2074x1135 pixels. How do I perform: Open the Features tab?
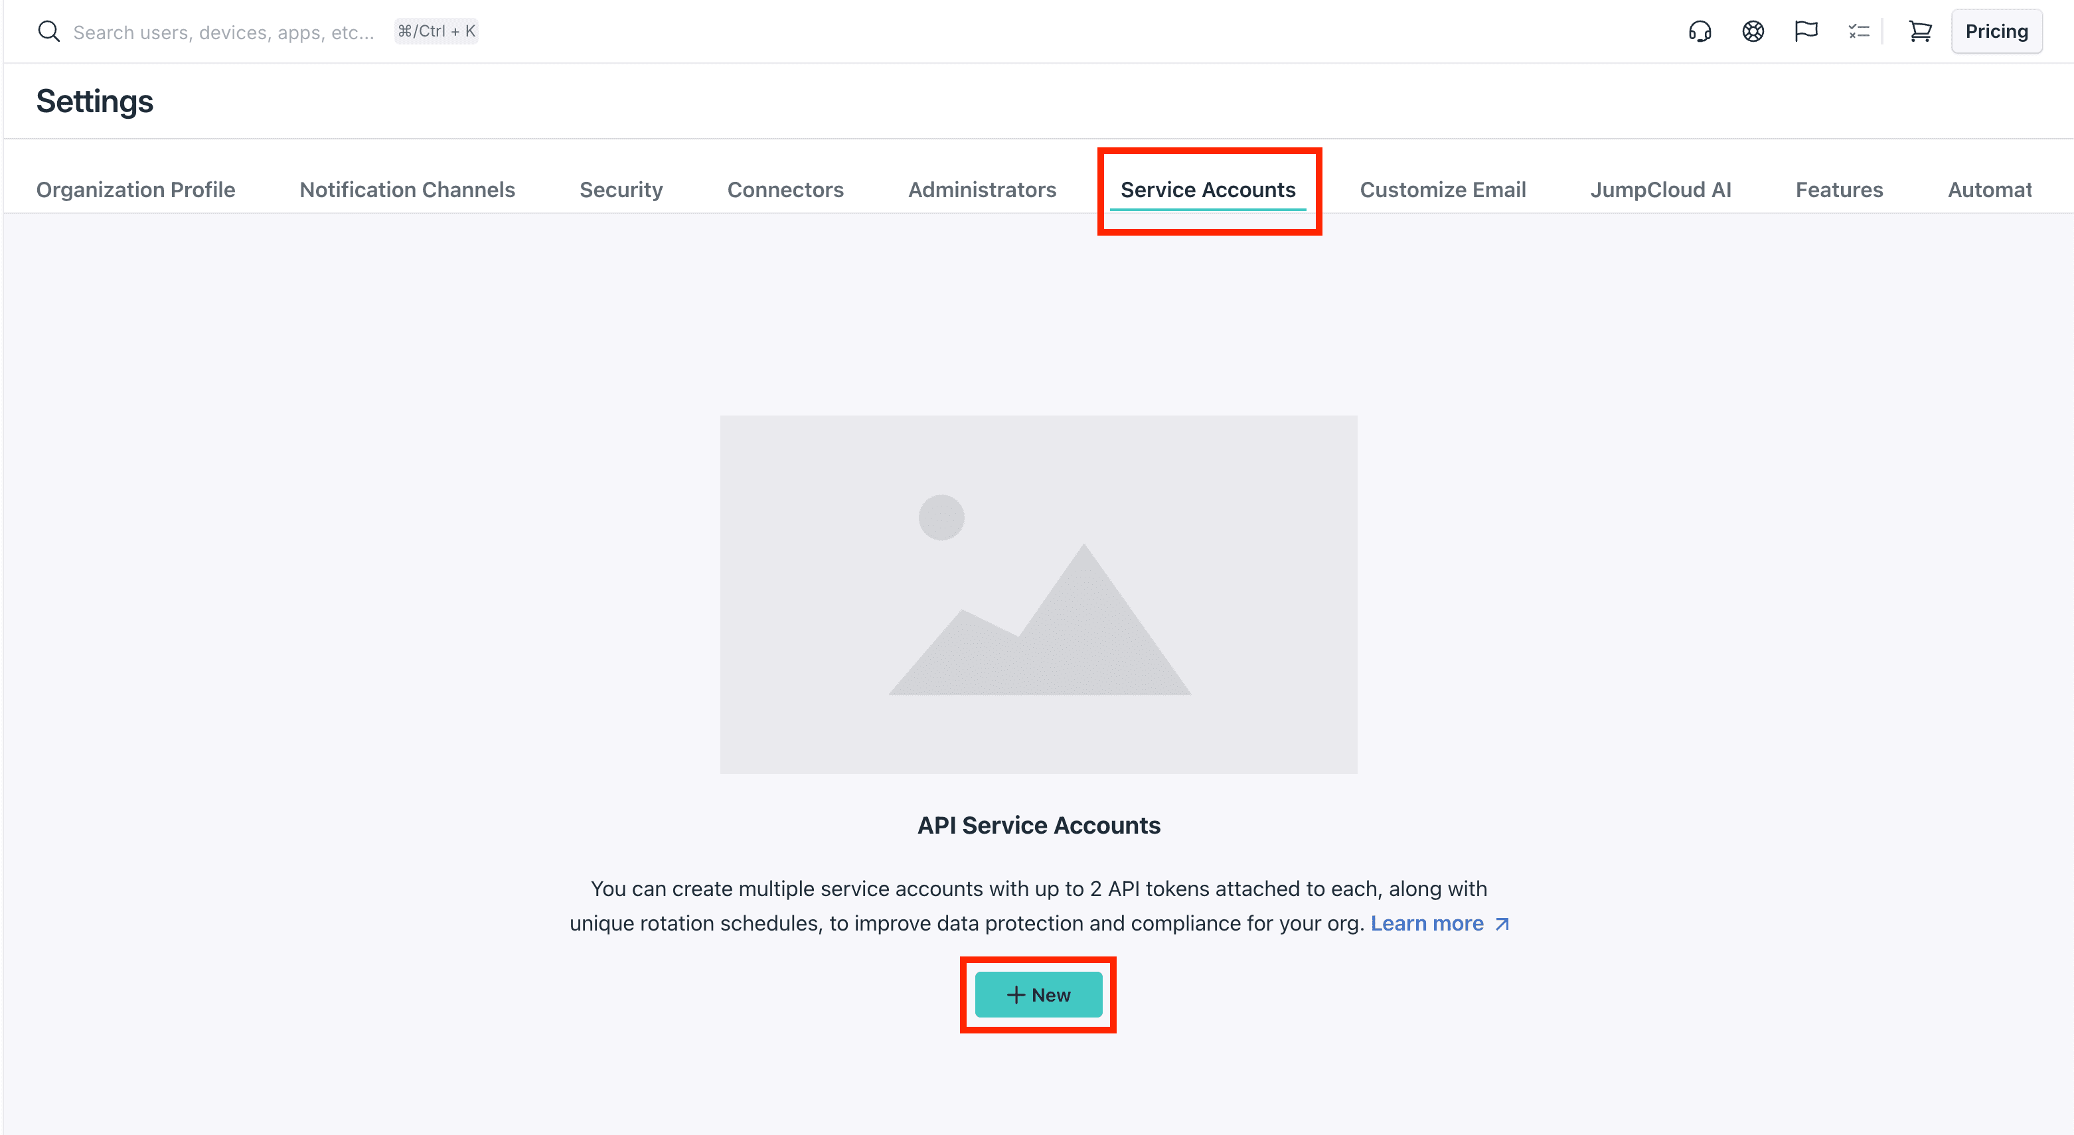pyautogui.click(x=1839, y=190)
